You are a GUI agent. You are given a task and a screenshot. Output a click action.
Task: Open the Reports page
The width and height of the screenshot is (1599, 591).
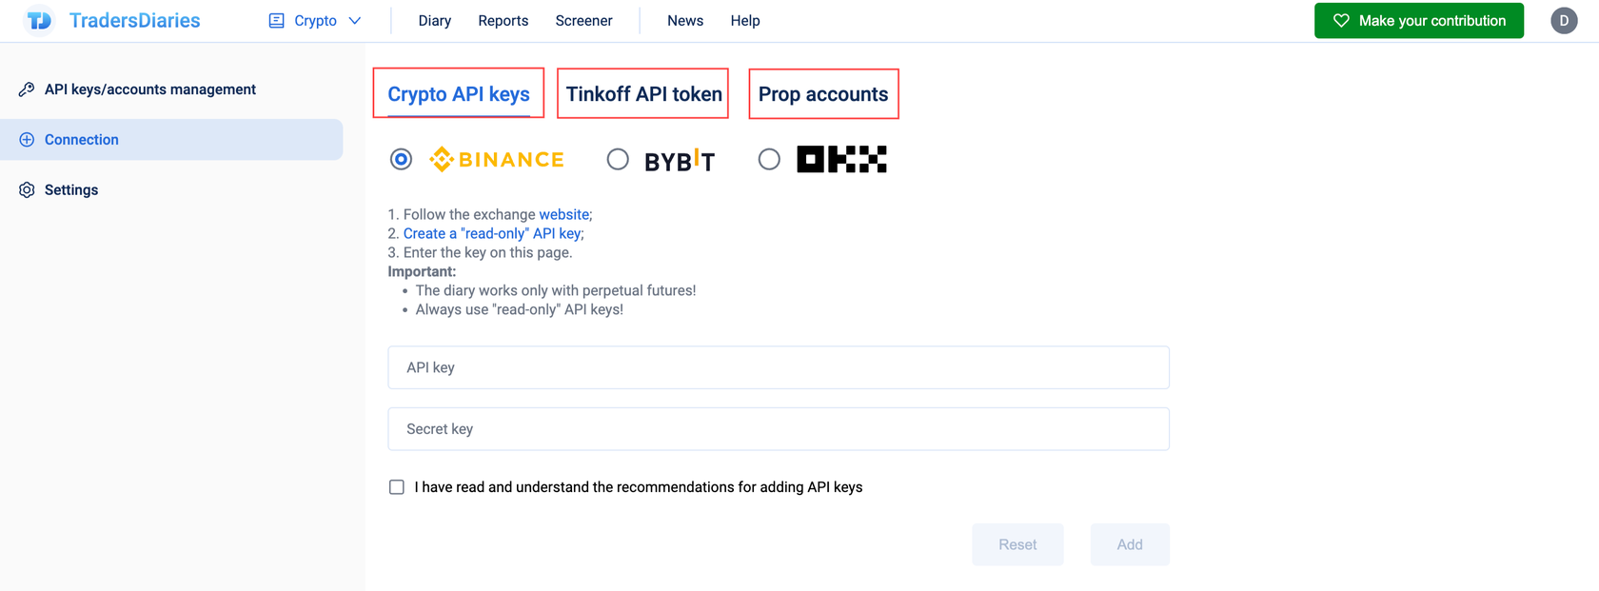503,20
